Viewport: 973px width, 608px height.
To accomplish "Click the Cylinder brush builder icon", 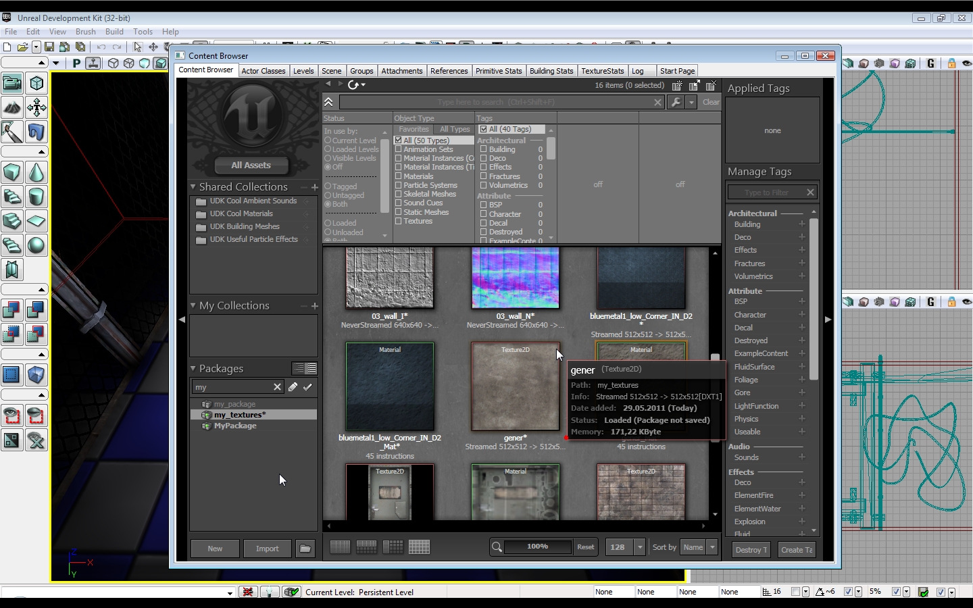I will 36,197.
